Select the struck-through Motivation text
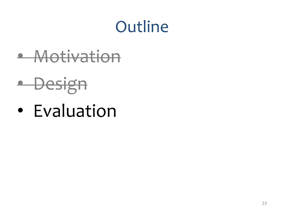Viewport: 284px width, 213px height. [x=77, y=56]
